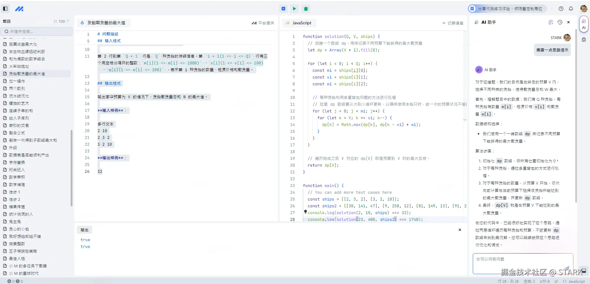Viewport: 590px width, 284px height.
Task: Toggle the left panel with the top-left icon
Action: 5,8
